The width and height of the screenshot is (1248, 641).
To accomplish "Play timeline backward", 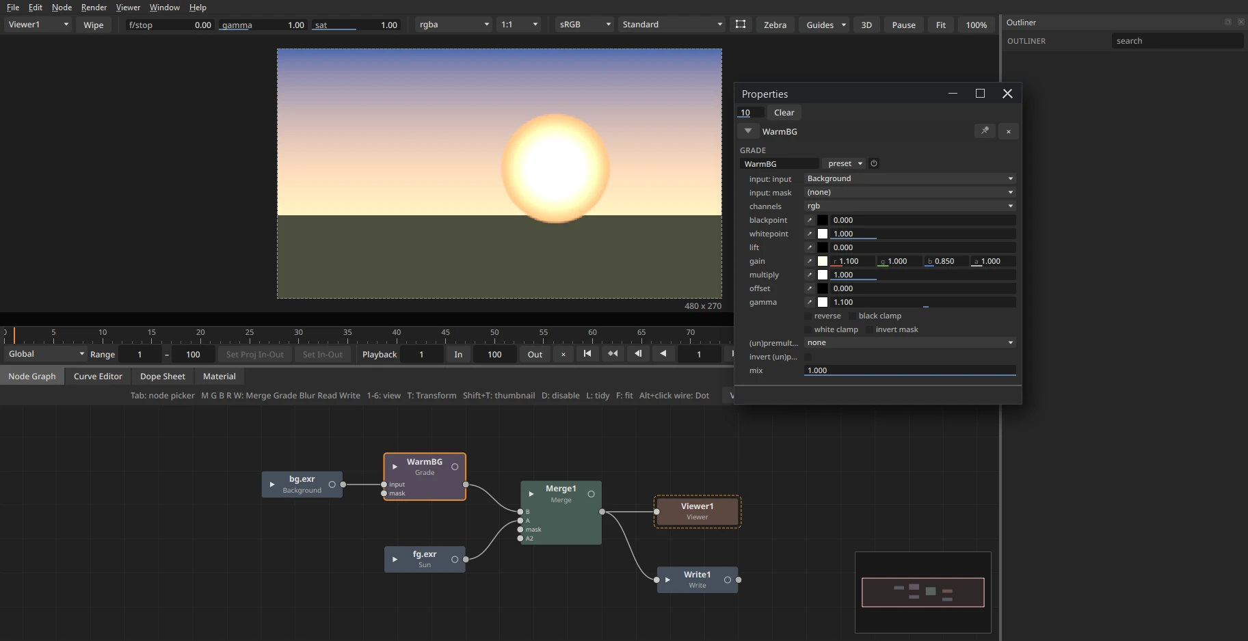I will tap(663, 354).
